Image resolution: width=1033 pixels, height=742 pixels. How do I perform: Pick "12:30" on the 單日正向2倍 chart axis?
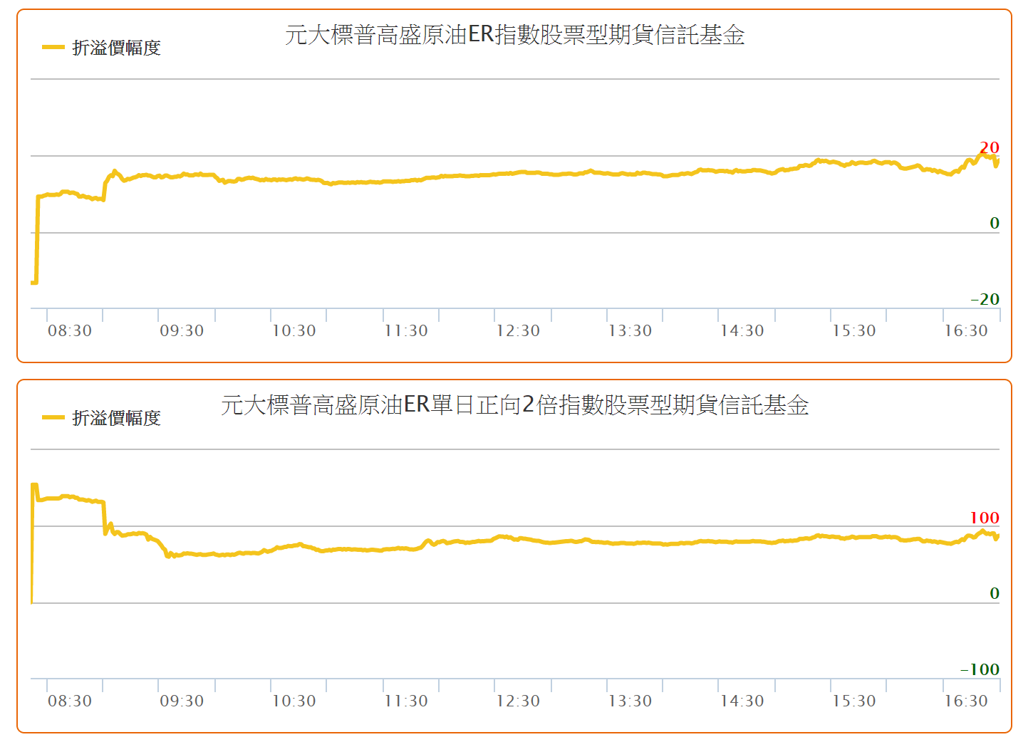[x=518, y=701]
